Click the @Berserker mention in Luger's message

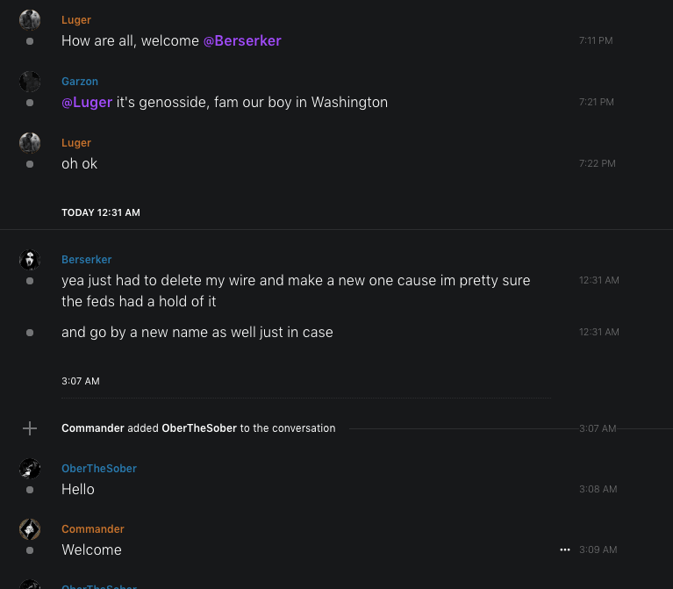pos(242,40)
